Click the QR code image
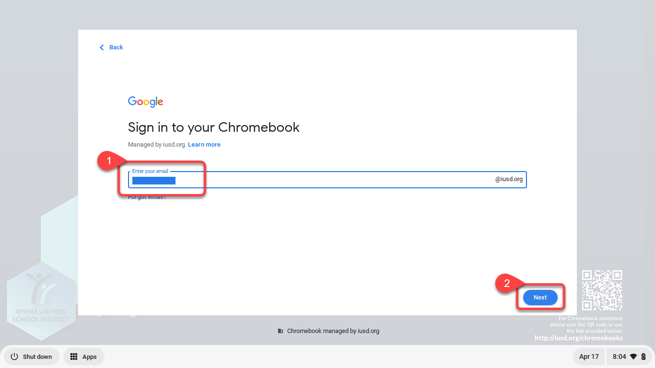 point(602,290)
